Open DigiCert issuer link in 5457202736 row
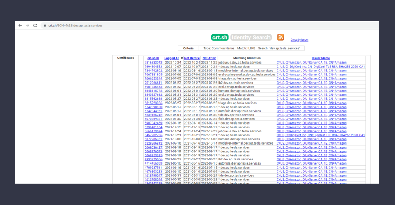The image size is (395, 205). point(320,135)
